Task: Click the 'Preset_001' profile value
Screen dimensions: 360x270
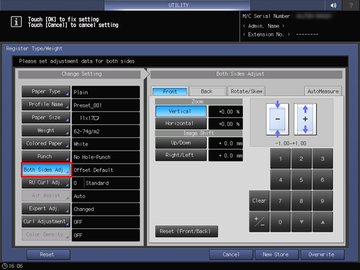Action: pyautogui.click(x=106, y=105)
